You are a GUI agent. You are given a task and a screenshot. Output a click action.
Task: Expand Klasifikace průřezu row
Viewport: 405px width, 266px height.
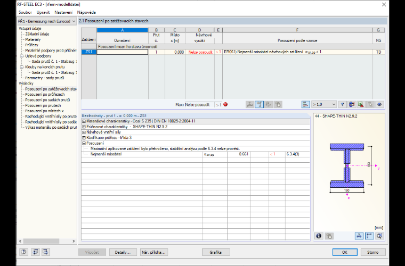pyautogui.click(x=84, y=138)
